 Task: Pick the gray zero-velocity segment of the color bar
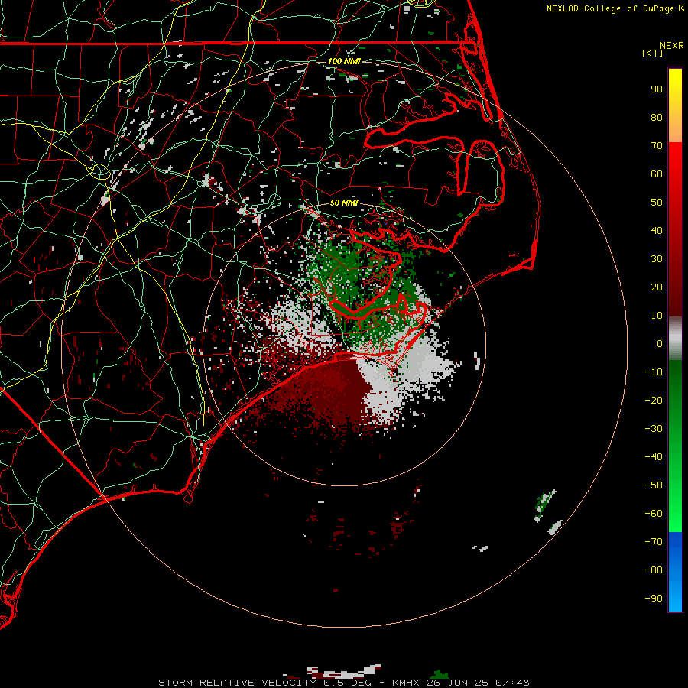tap(675, 339)
